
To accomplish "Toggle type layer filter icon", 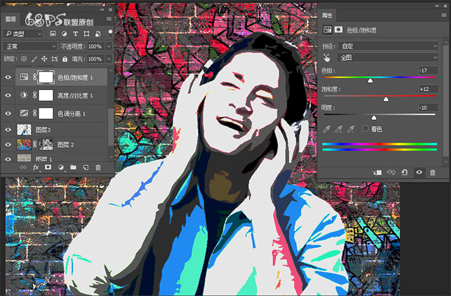I will pos(75,34).
